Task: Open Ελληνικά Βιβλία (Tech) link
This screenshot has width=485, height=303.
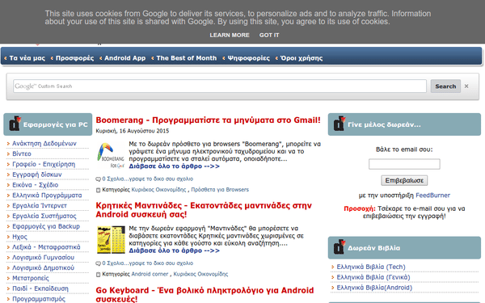Action: (371, 267)
